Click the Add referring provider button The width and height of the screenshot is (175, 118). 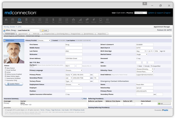[x=164, y=103]
